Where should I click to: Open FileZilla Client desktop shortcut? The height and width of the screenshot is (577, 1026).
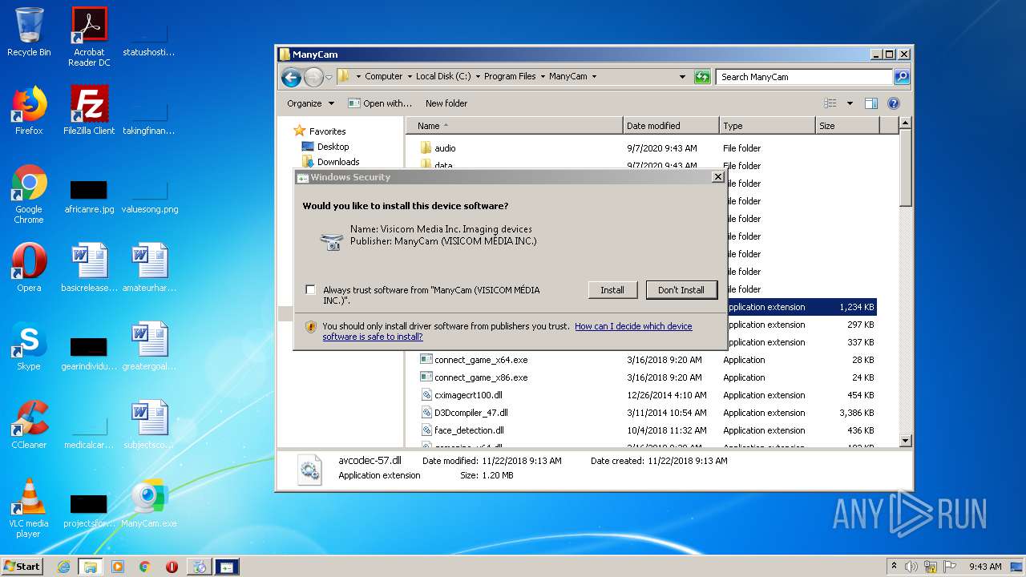(89, 111)
